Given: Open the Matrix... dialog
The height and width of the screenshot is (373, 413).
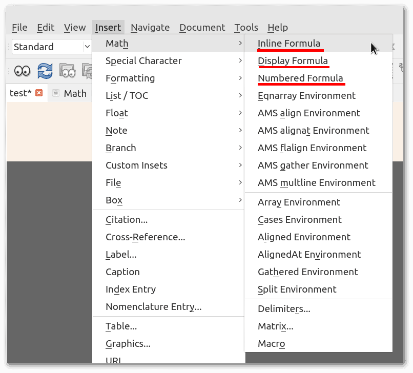Looking at the screenshot, I should tap(275, 326).
